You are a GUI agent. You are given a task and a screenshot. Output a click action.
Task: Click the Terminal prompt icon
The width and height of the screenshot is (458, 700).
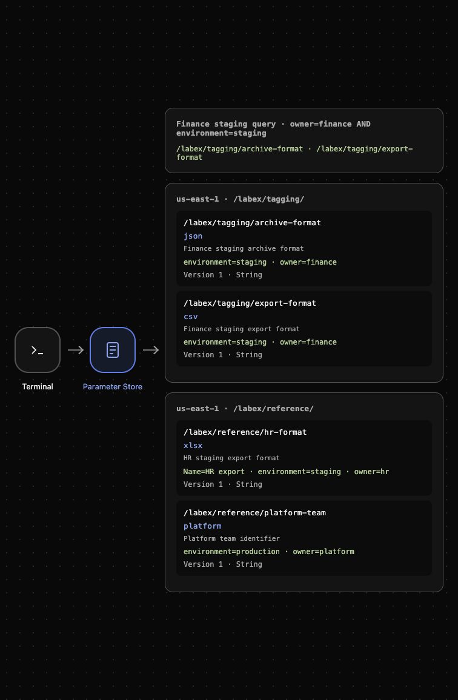(38, 350)
